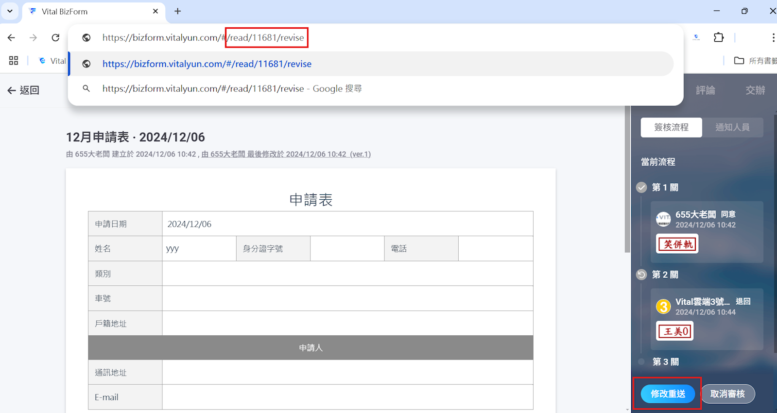Open the 評論 panel tab
This screenshot has height=413, width=777.
coord(705,90)
